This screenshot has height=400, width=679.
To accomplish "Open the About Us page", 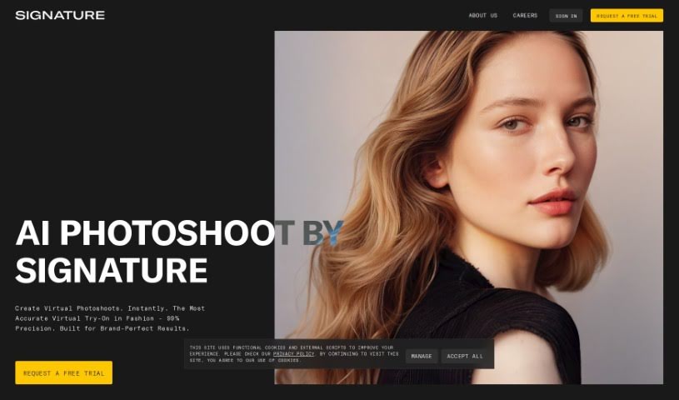I will 483,16.
